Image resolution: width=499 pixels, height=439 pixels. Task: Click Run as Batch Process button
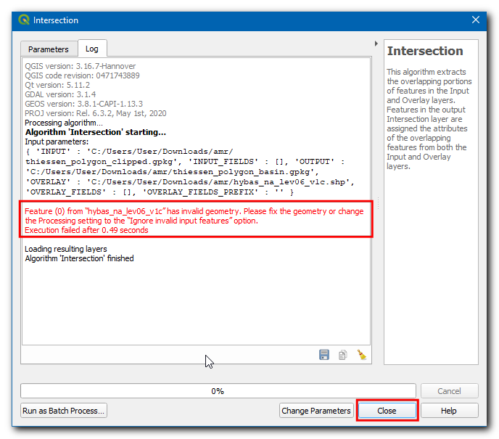64,411
